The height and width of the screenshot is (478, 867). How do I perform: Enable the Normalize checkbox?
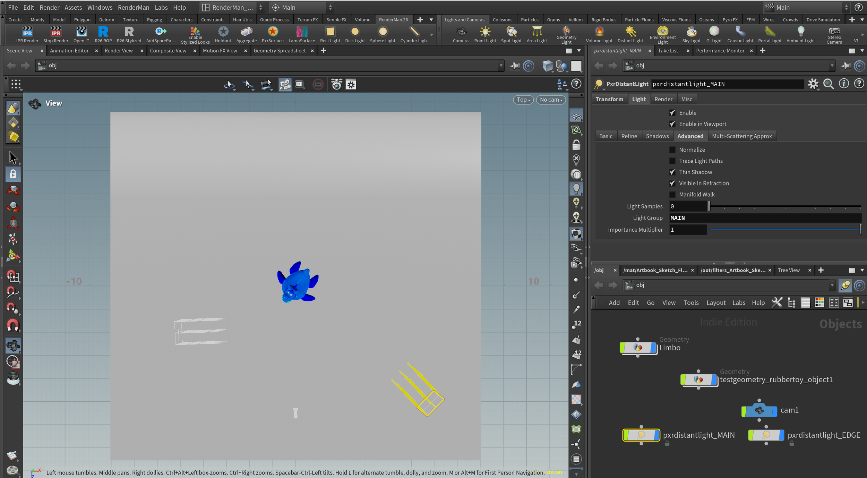[672, 150]
